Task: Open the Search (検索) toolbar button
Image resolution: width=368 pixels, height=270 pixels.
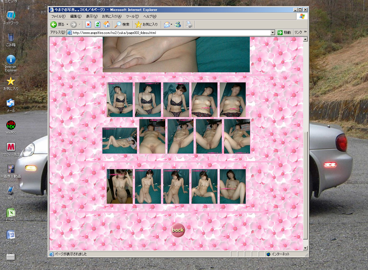Action: coord(122,24)
